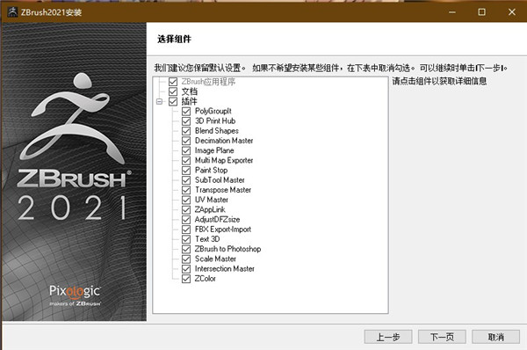Uncheck Image Plane checkbox
The height and width of the screenshot is (350, 527).
[186, 150]
